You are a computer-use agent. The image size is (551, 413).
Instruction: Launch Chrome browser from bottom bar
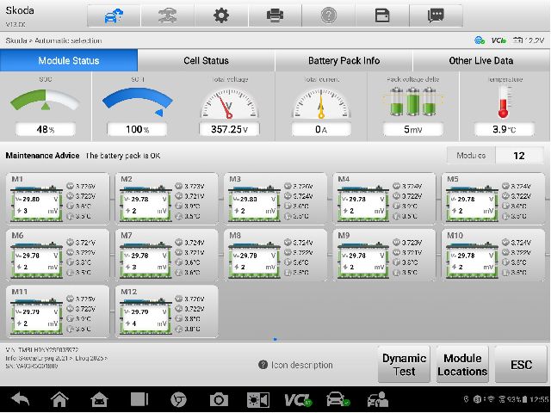tap(179, 399)
